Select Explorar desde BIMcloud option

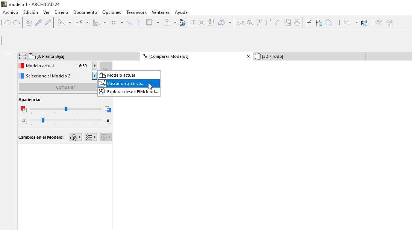click(132, 92)
